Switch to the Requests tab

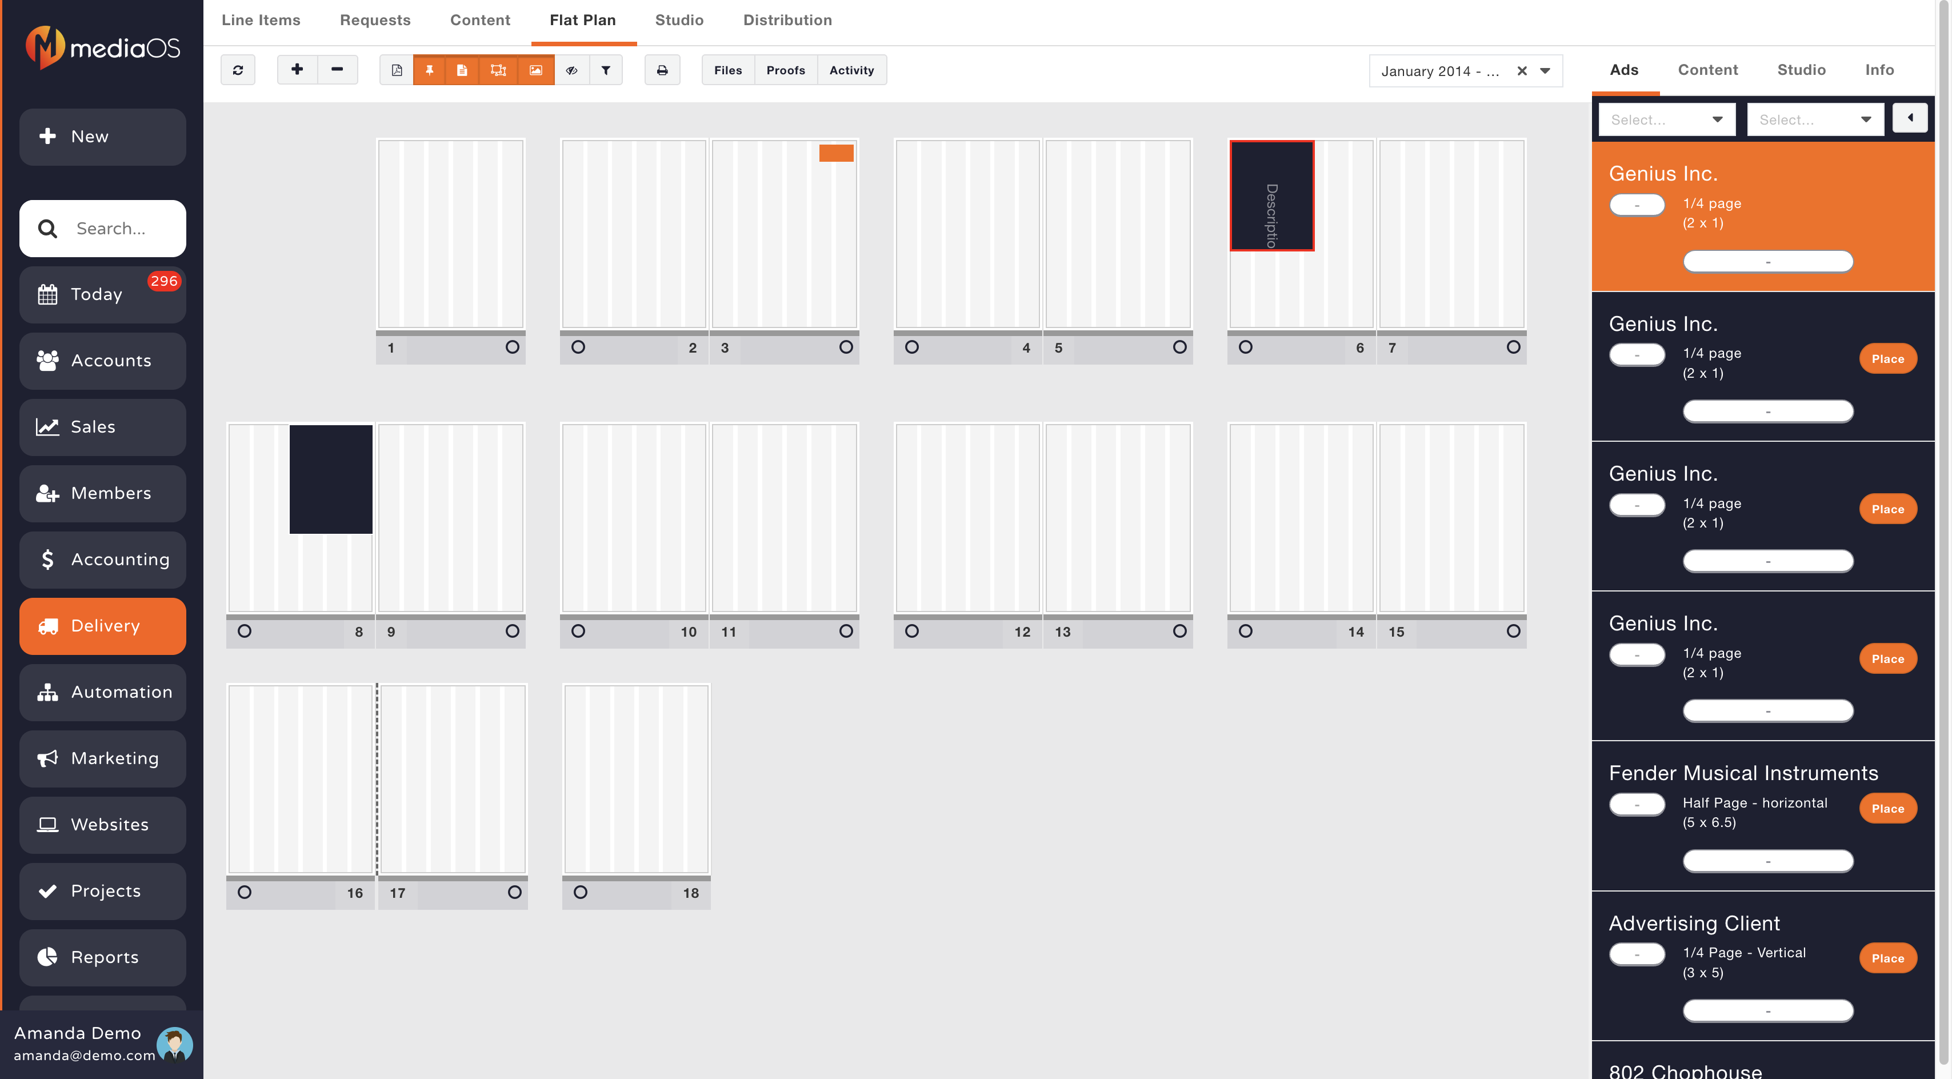coord(375,21)
